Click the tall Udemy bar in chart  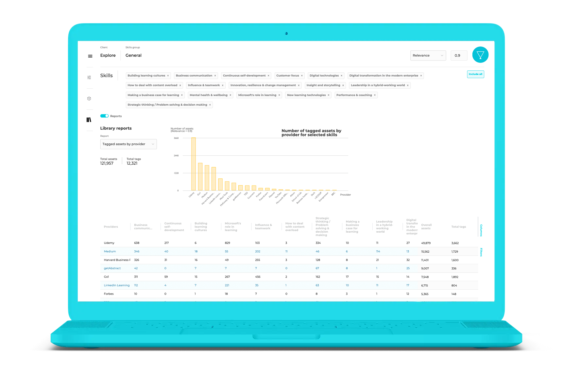[x=194, y=164]
